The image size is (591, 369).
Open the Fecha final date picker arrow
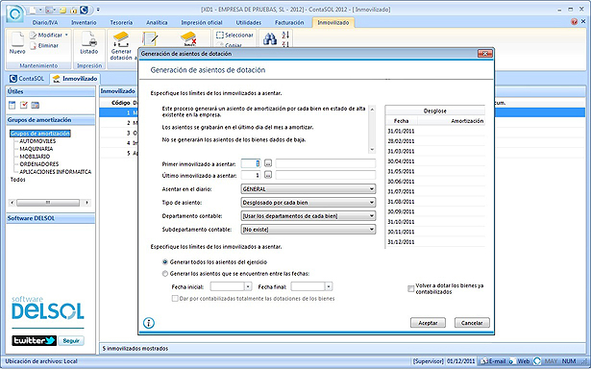(x=329, y=286)
